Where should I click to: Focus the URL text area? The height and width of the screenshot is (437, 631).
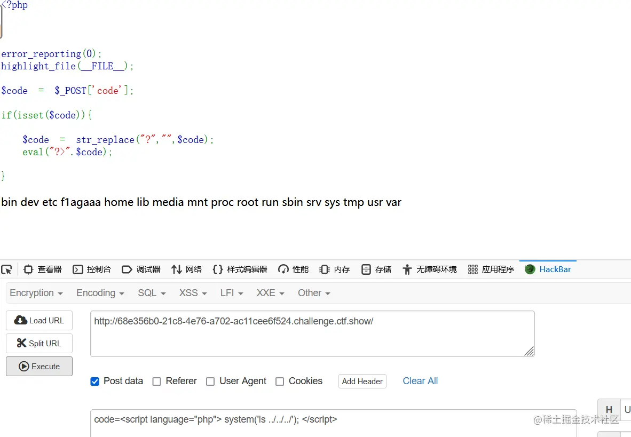coord(312,333)
